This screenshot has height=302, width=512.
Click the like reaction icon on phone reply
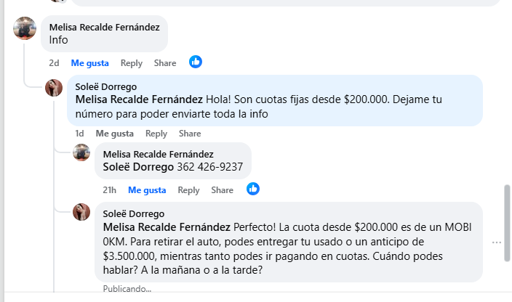click(253, 189)
